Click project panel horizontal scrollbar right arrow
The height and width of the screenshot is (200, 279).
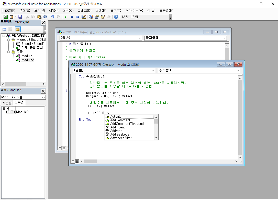(43, 84)
